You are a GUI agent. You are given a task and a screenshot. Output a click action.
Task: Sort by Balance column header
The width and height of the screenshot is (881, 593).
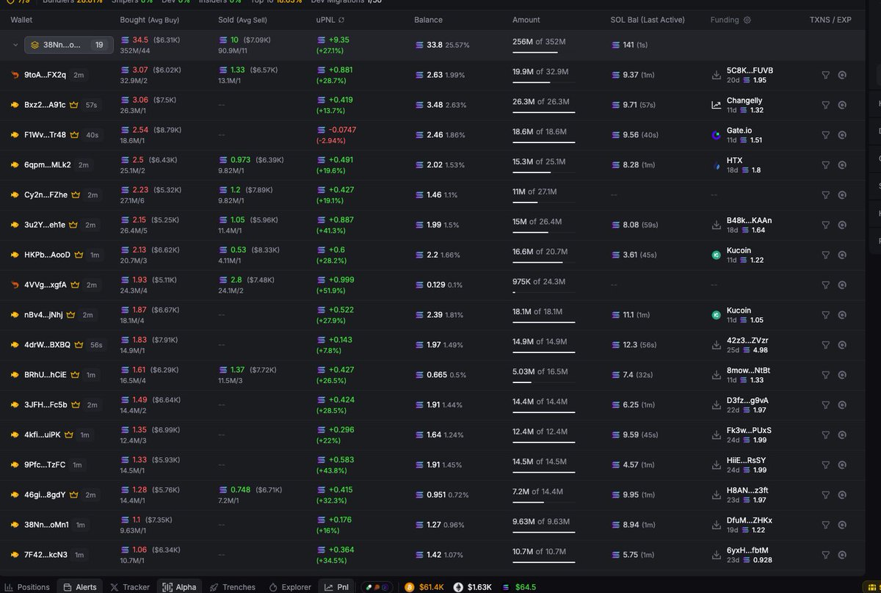pyautogui.click(x=428, y=20)
